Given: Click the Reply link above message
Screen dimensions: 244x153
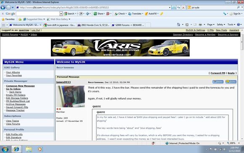Looking at the screenshot, I should (231, 73).
